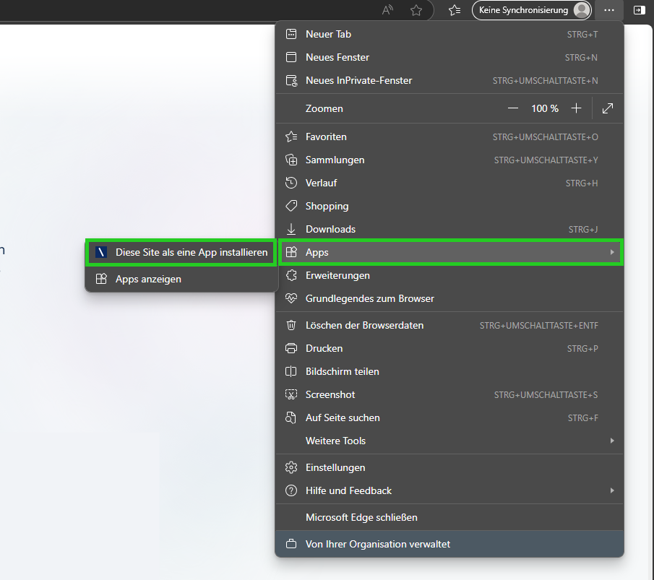Decrease zoom with the minus button
This screenshot has height=580, width=654.
pos(513,108)
